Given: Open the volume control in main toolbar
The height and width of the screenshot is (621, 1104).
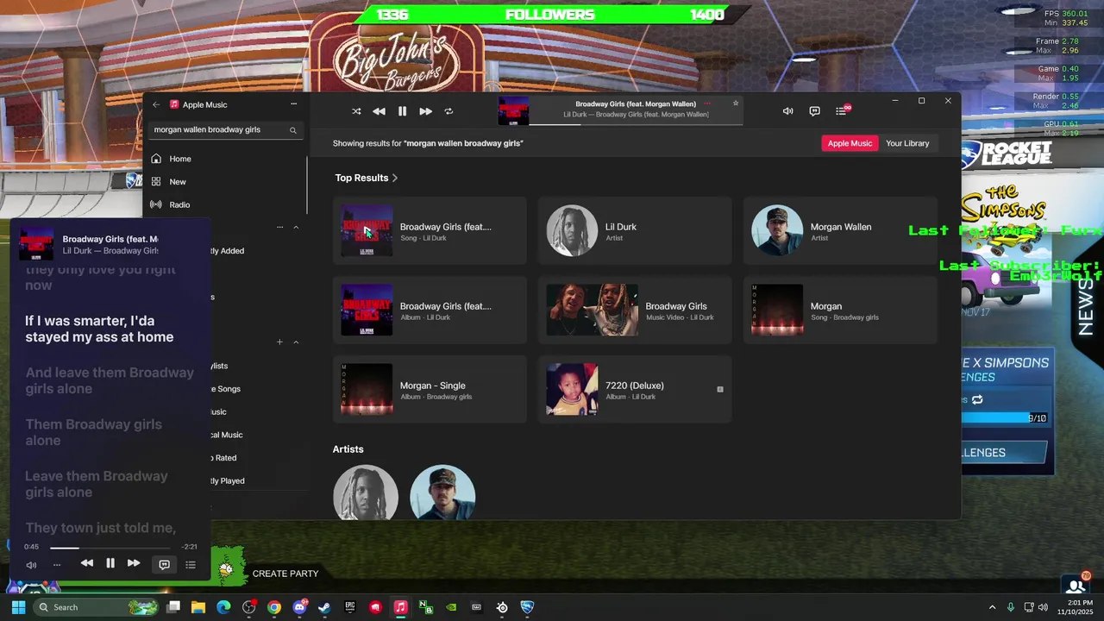Looking at the screenshot, I should (x=787, y=111).
